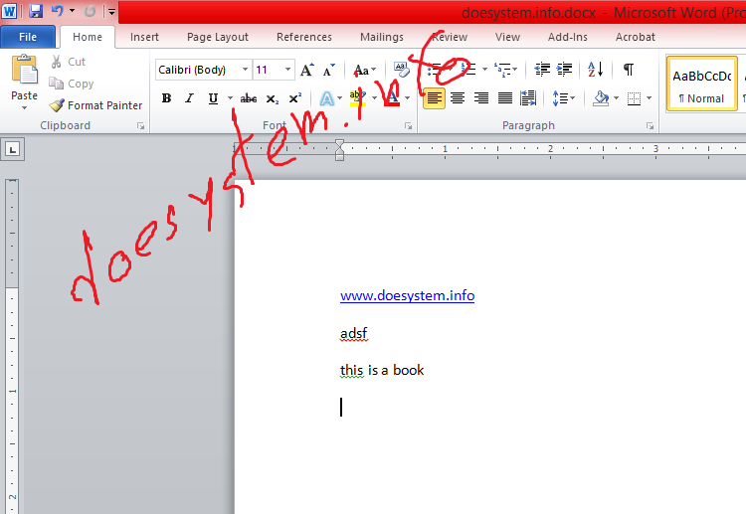Click the tab selector box at ruler corner
Viewport: 746px width, 514px height.
[x=12, y=150]
